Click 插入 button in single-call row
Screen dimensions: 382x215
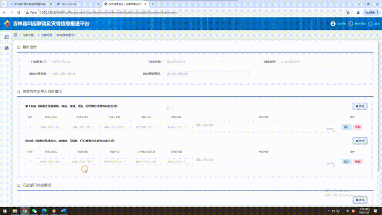pyautogui.click(x=346, y=127)
